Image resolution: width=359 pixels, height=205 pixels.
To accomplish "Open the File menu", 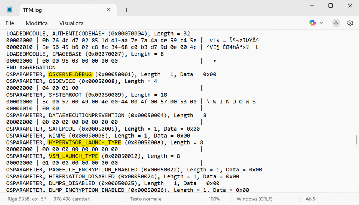I will (x=9, y=23).
